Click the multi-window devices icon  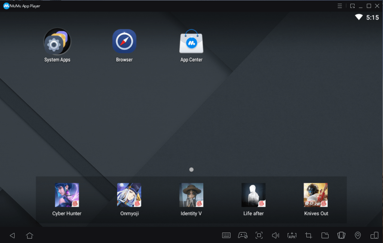pos(374,236)
